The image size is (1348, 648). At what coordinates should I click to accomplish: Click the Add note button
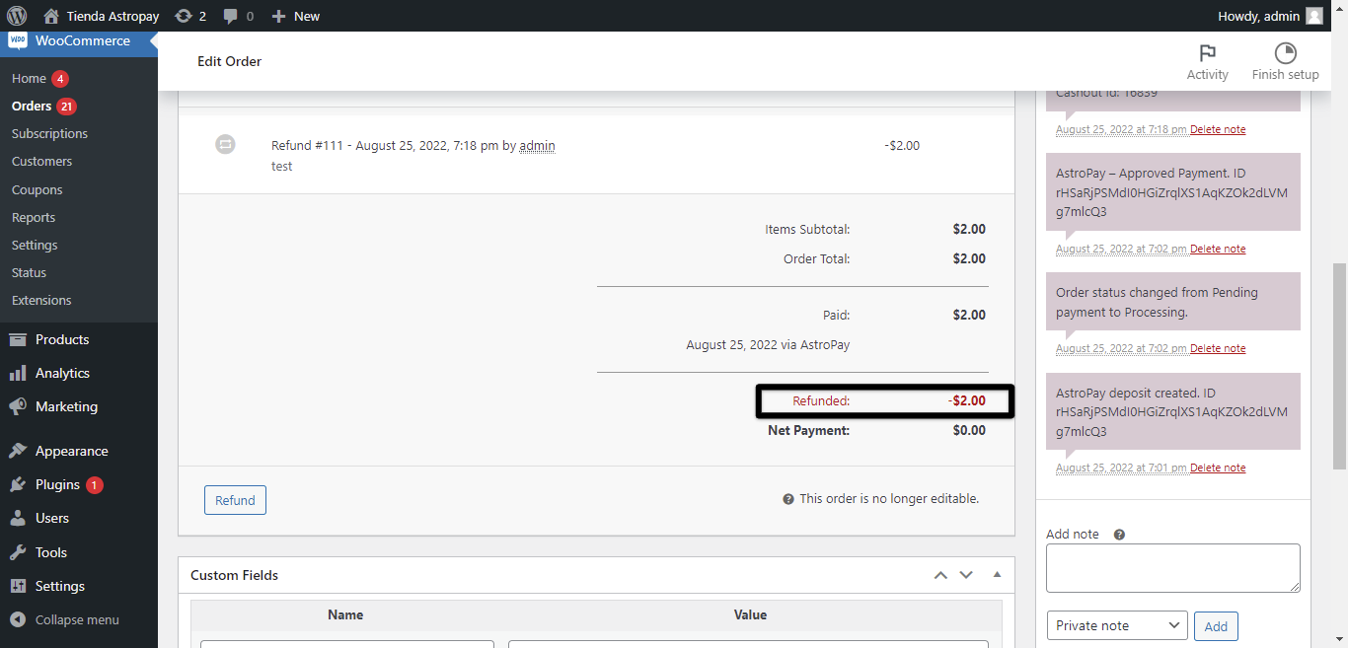point(1216,626)
